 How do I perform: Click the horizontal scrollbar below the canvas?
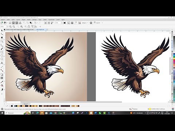click(71, 102)
